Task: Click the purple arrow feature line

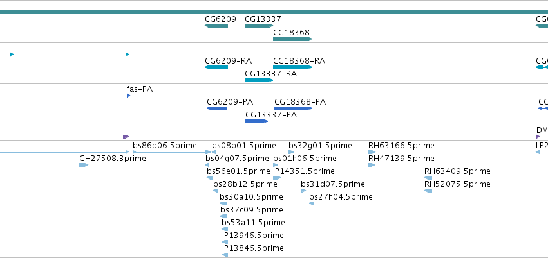Action: click(64, 137)
